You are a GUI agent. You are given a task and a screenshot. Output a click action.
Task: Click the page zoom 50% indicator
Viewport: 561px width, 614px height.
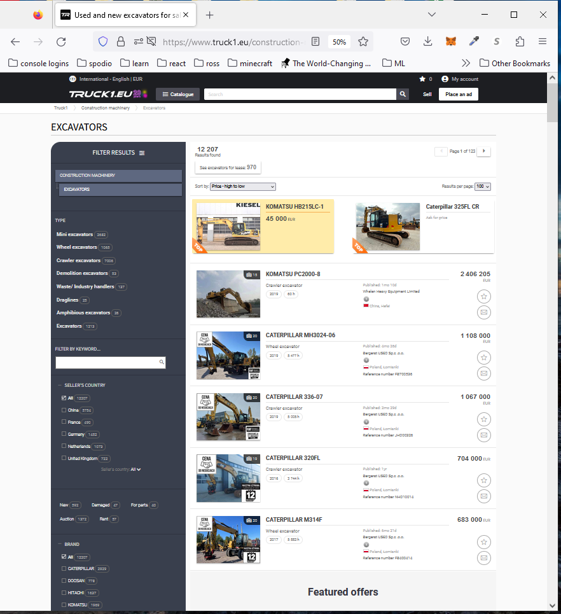(x=339, y=42)
